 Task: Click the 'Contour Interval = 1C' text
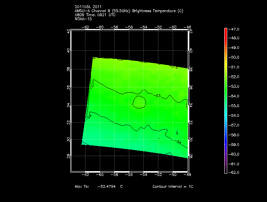[173, 187]
